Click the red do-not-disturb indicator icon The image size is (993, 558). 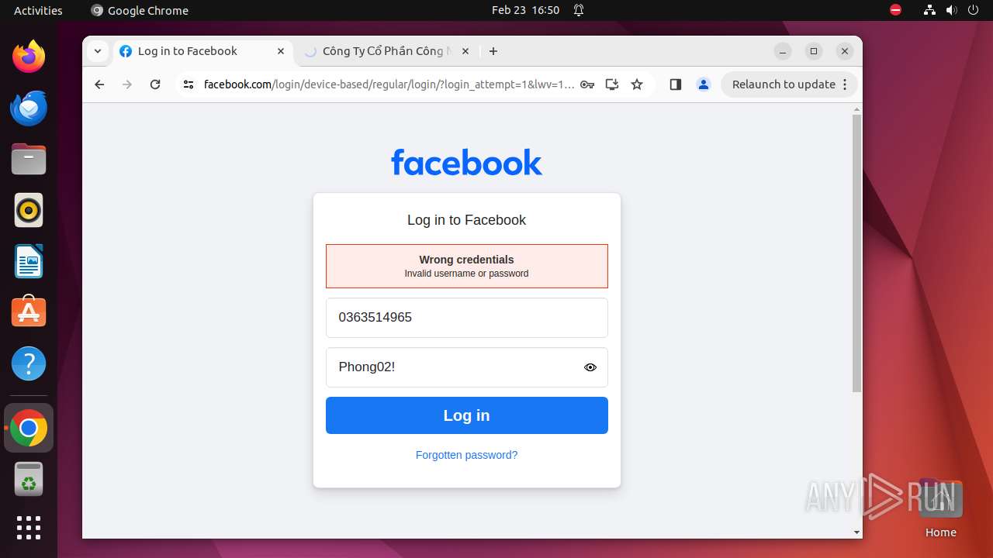pos(895,10)
